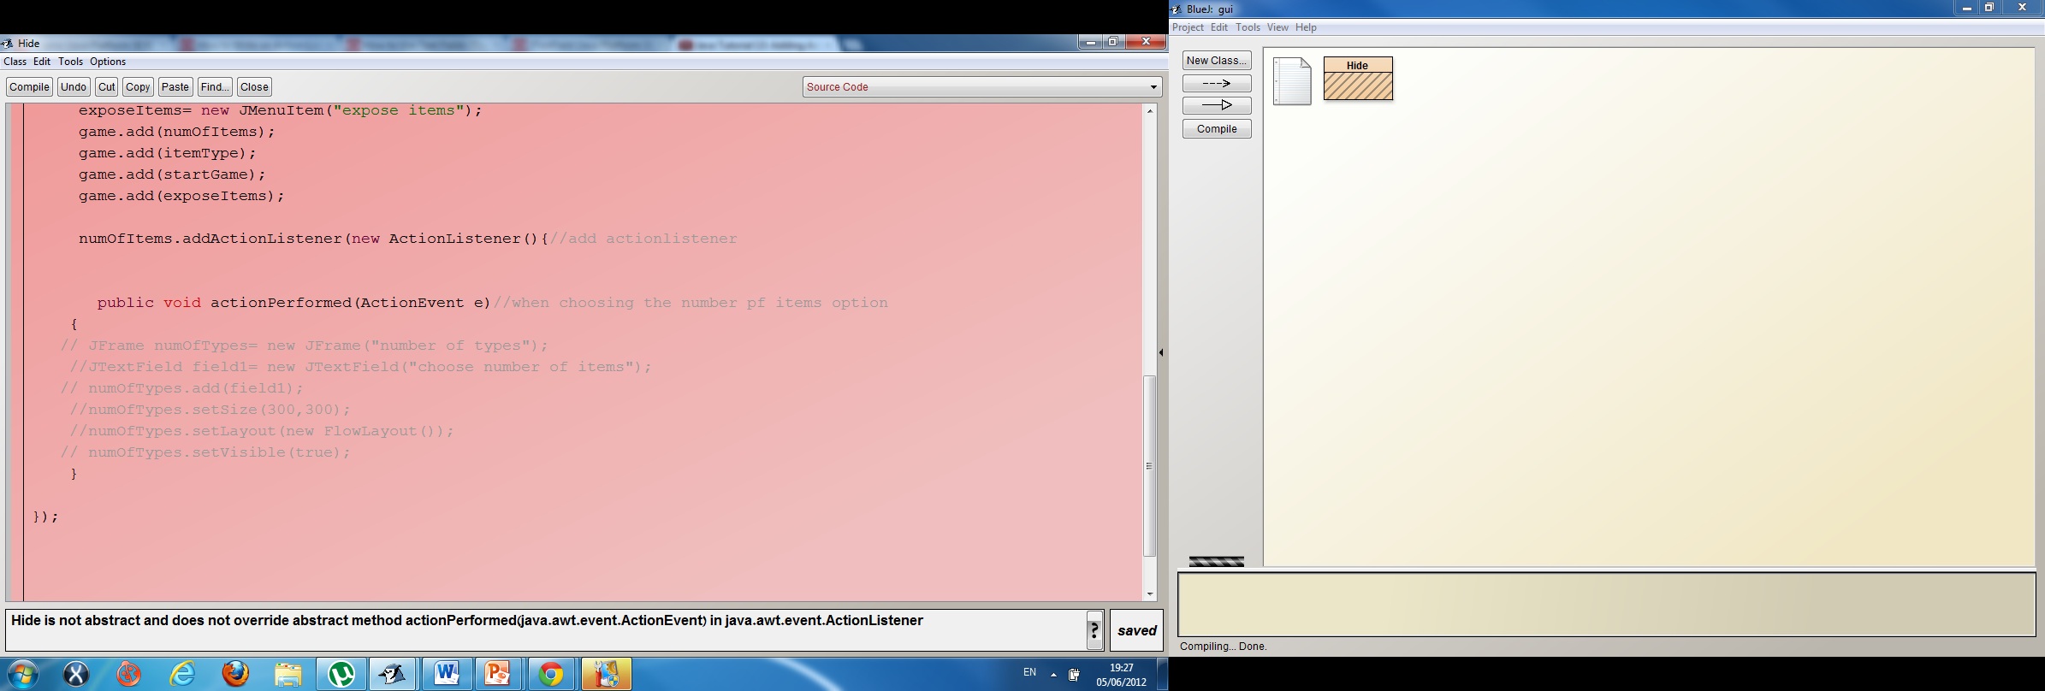Open Google Chrome from the taskbar

[x=550, y=674]
